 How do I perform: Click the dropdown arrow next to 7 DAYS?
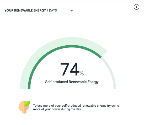72,11
